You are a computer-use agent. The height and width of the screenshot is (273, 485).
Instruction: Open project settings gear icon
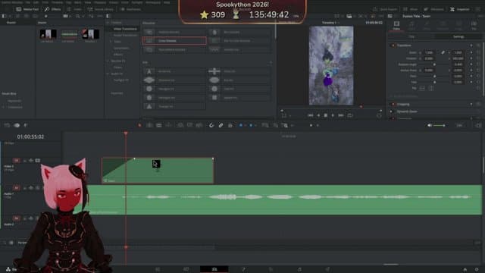[x=477, y=270]
